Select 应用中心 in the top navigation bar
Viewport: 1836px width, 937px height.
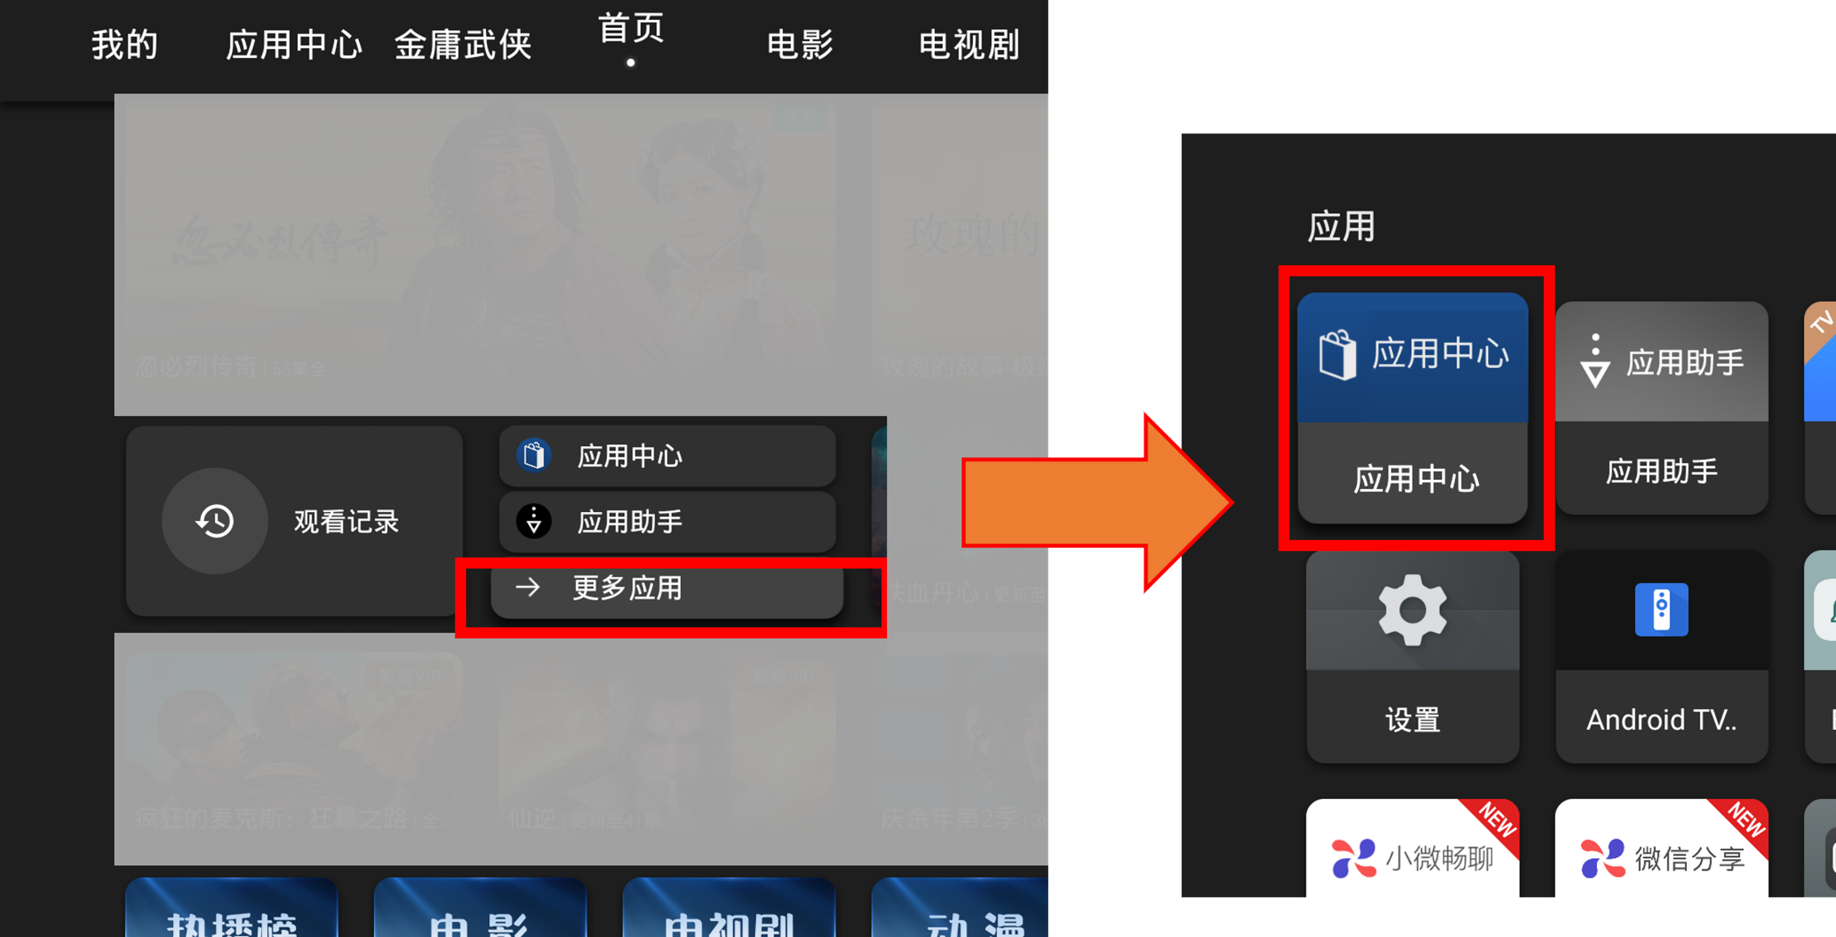[x=294, y=45]
